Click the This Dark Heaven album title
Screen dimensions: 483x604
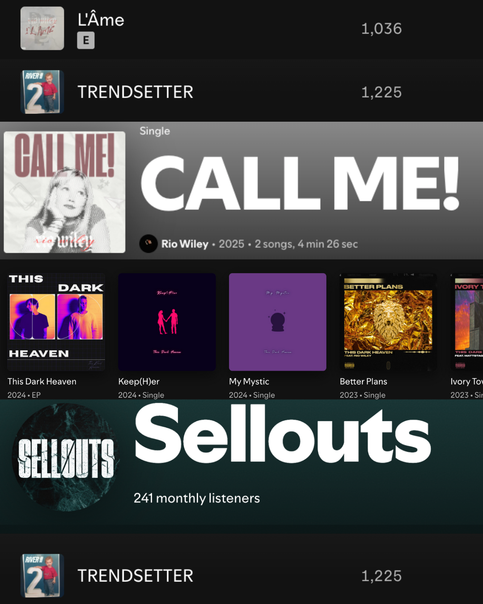point(42,382)
